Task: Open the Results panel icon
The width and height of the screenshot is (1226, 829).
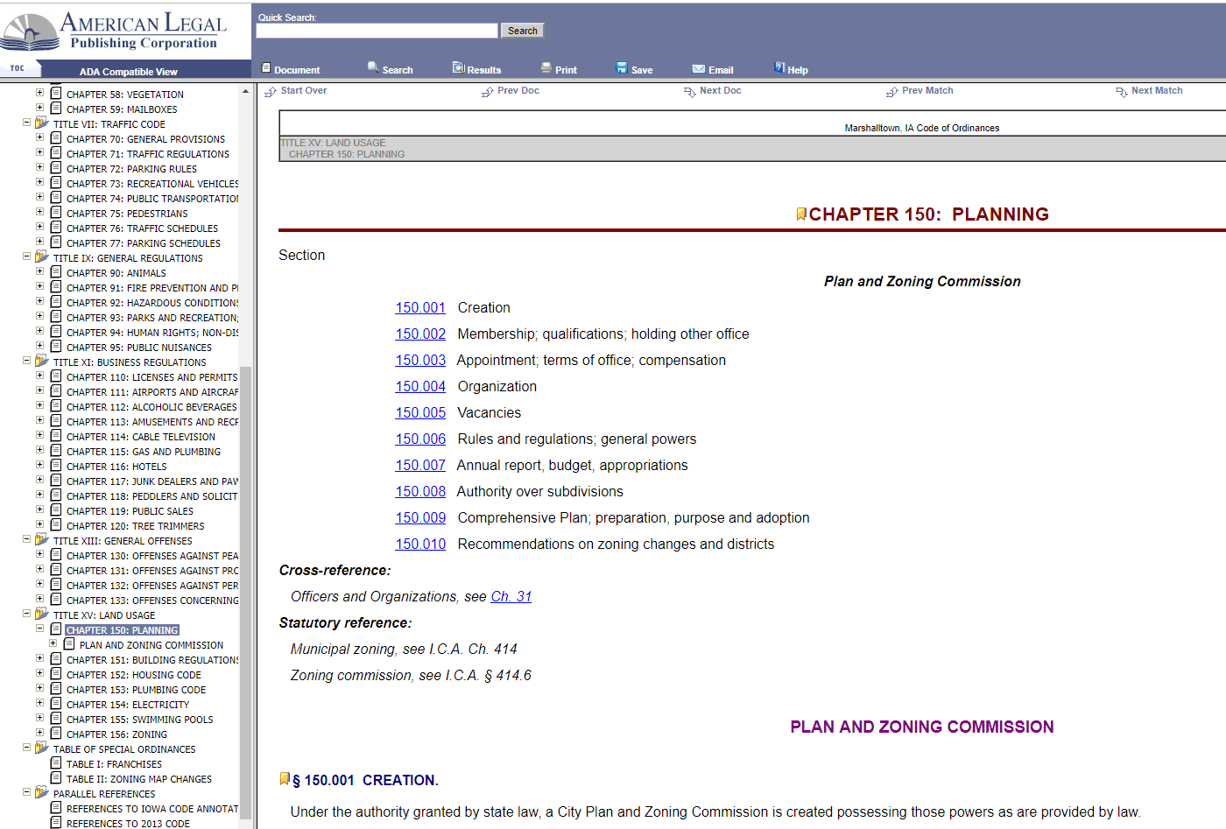Action: coord(458,67)
